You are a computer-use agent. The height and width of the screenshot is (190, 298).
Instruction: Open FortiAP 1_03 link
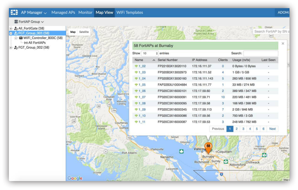[142, 73]
